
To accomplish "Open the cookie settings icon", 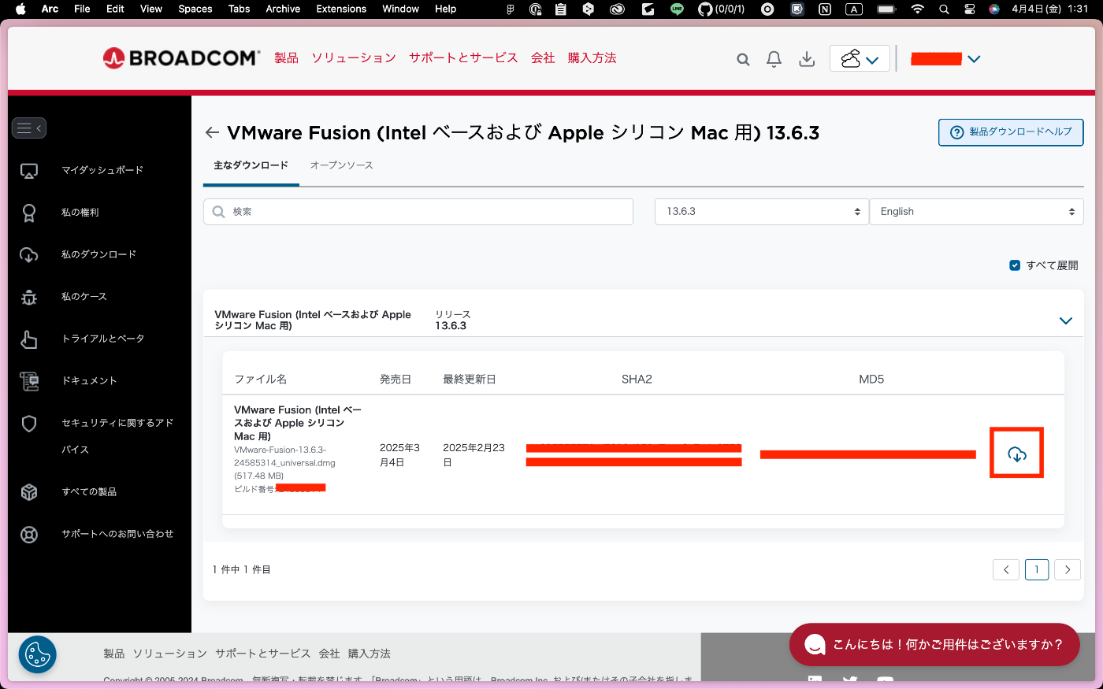I will (x=38, y=654).
